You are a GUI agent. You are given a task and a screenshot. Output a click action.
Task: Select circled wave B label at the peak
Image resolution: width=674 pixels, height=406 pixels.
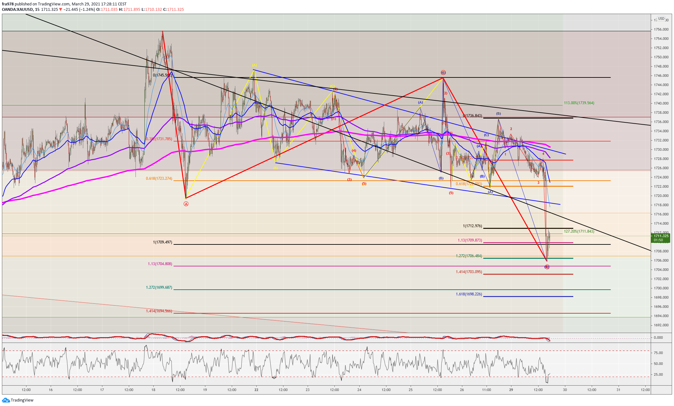(443, 73)
